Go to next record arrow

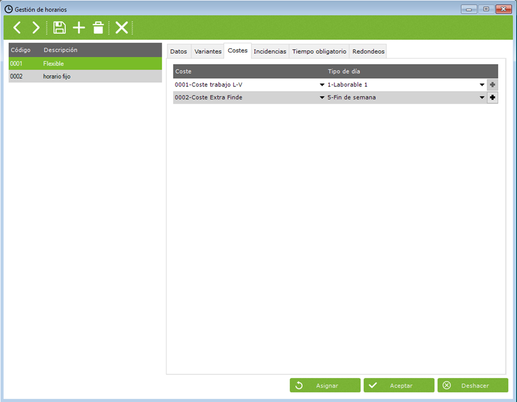click(x=36, y=27)
